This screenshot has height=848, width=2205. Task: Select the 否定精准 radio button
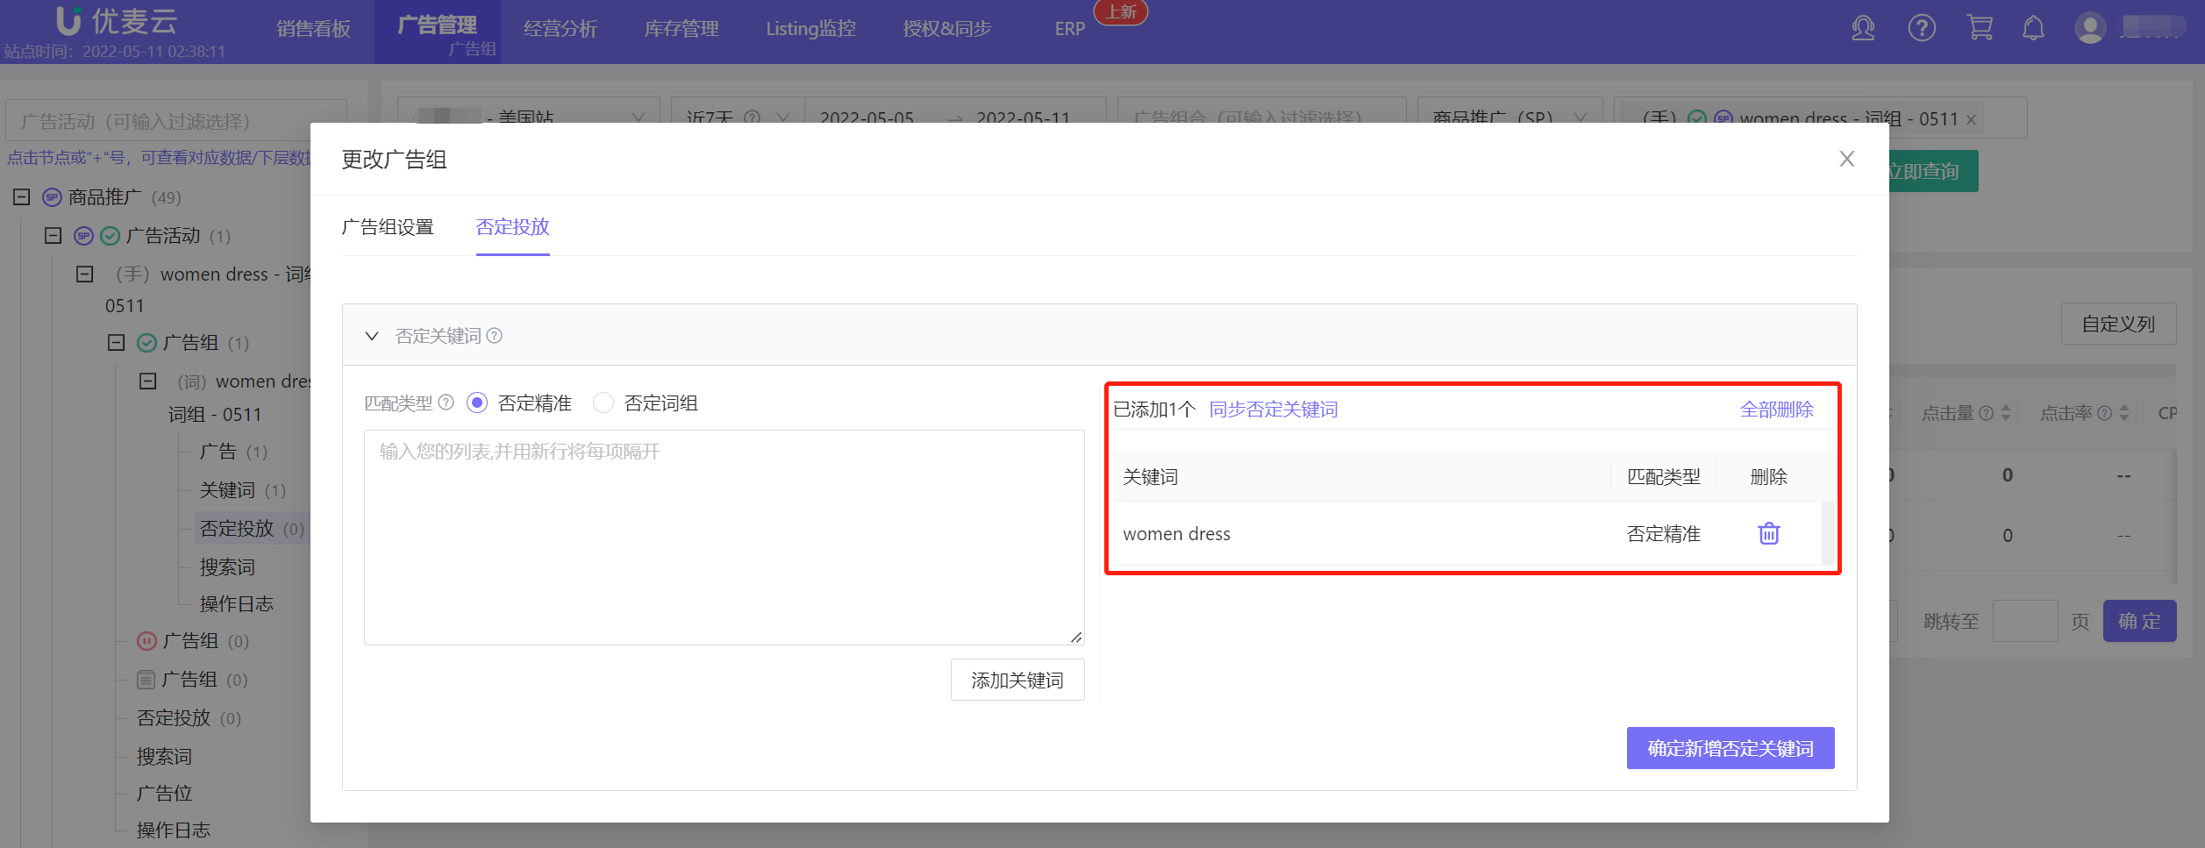[x=477, y=403]
